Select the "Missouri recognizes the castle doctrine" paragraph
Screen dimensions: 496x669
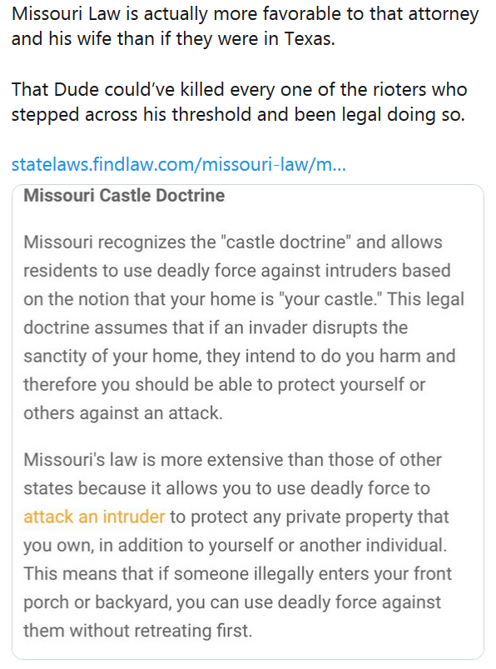(x=244, y=327)
